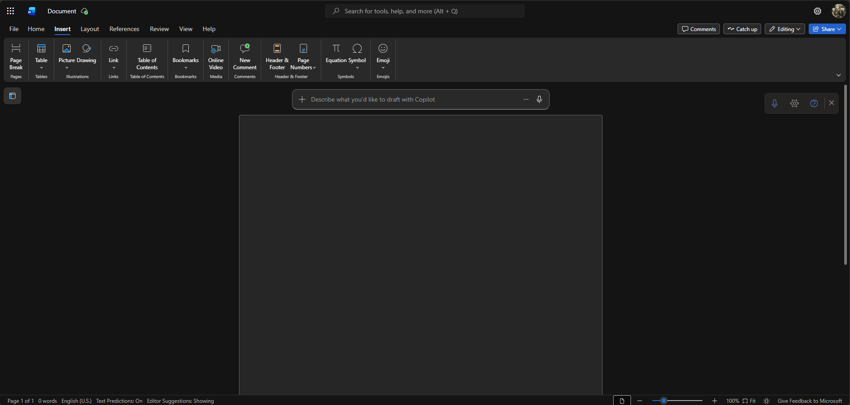Viewport: 850px width, 405px height.
Task: Open the Catch up panel
Action: pos(742,29)
